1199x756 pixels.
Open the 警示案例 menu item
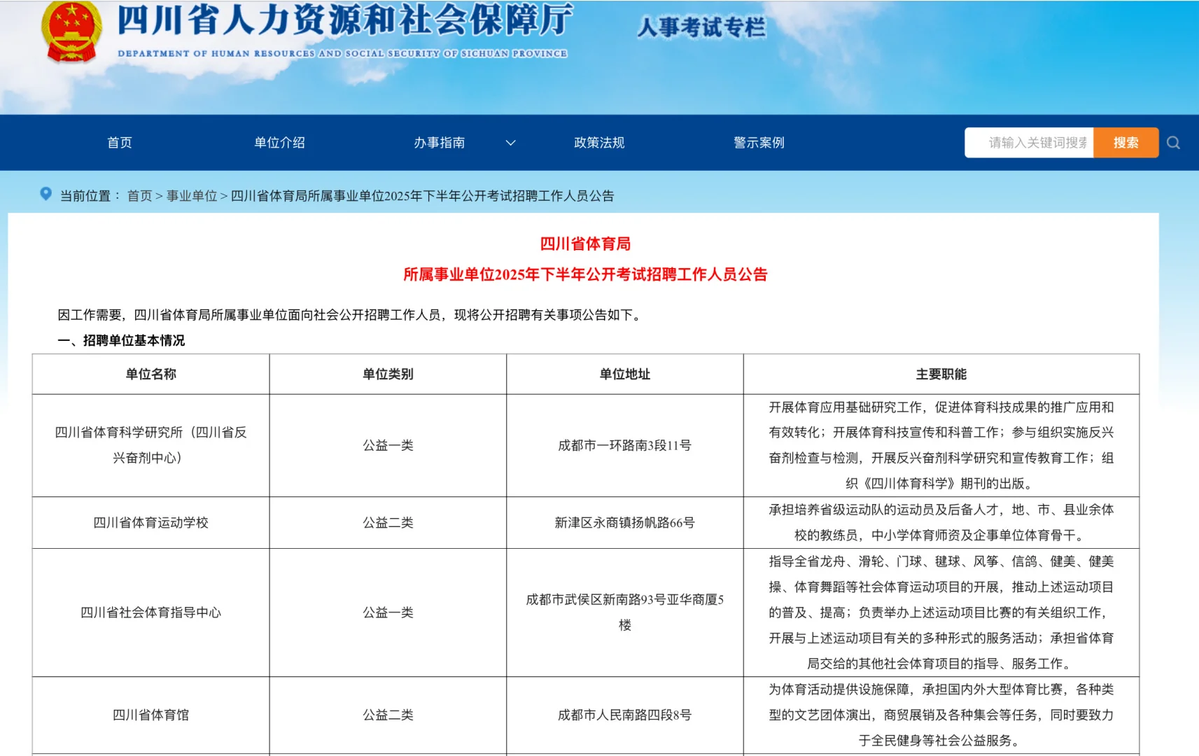click(759, 143)
